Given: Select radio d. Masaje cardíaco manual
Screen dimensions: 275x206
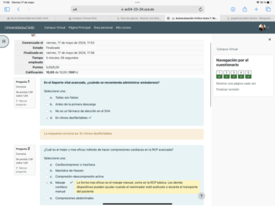Looking at the screenshot, I should tap(47, 183).
